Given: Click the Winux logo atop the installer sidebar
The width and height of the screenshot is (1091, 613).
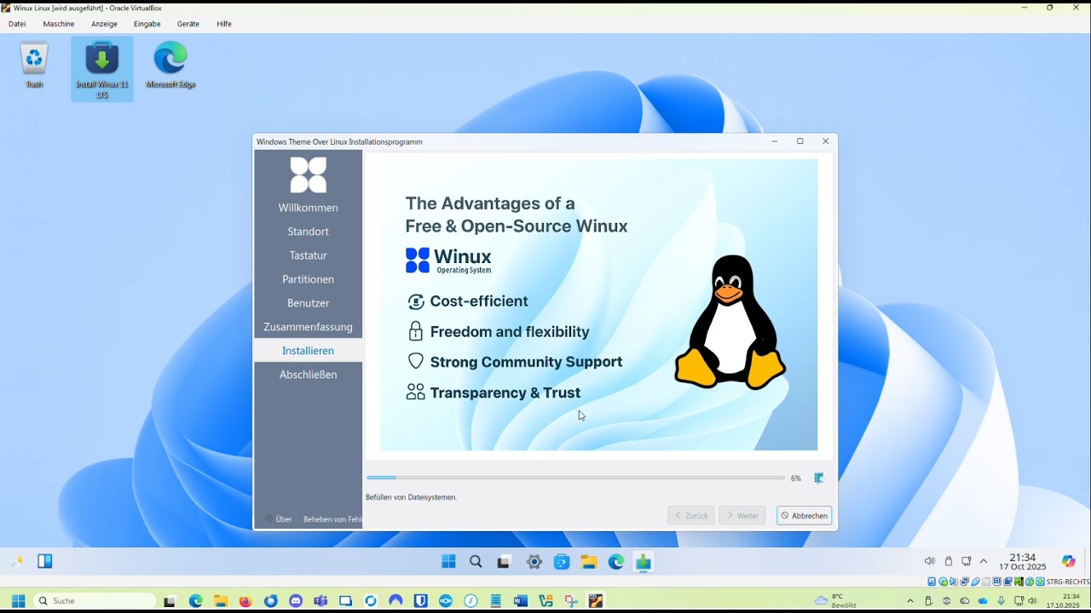Looking at the screenshot, I should [308, 175].
